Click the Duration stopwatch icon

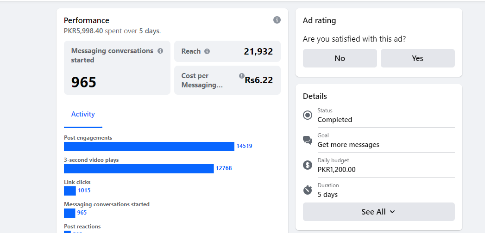click(x=308, y=190)
